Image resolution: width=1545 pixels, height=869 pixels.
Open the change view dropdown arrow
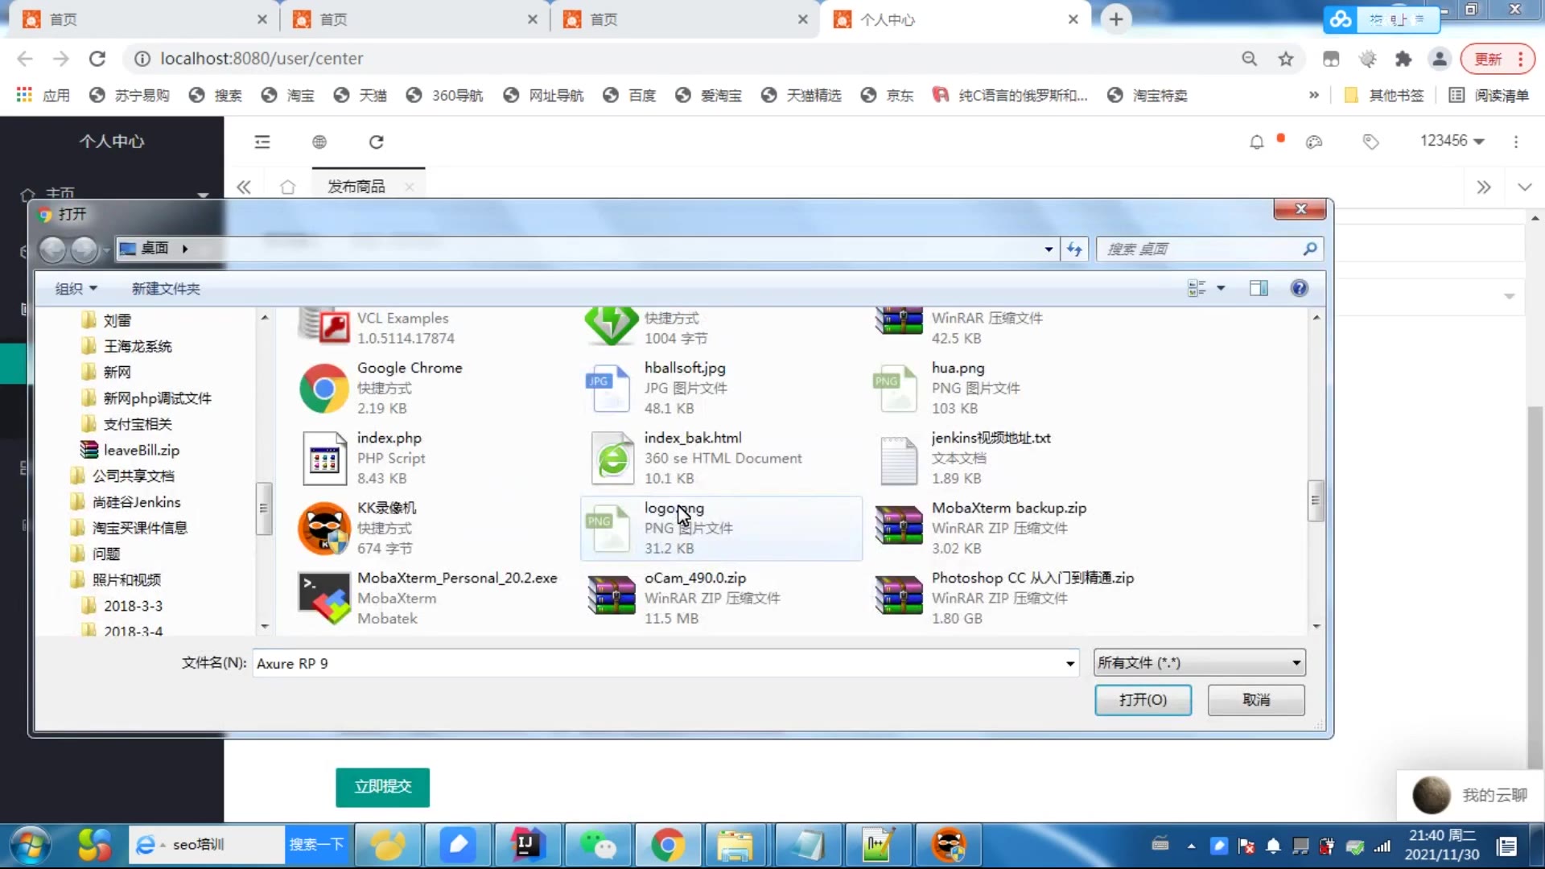(1221, 288)
